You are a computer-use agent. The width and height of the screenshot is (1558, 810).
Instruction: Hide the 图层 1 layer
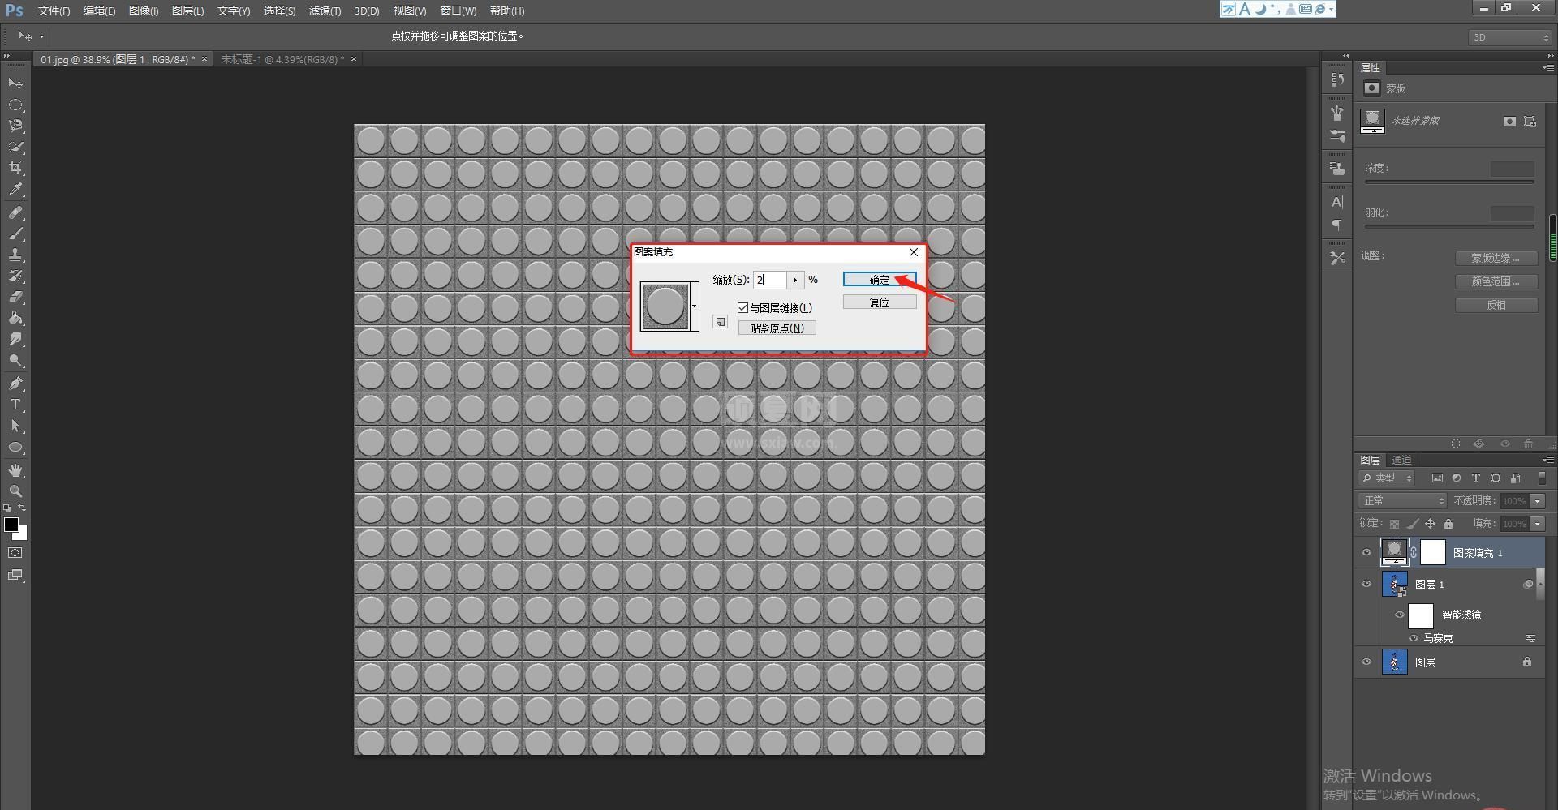1366,585
